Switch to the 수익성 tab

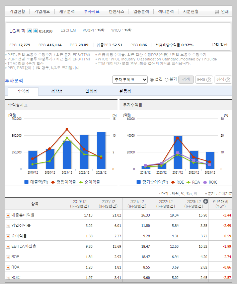tap(23, 91)
